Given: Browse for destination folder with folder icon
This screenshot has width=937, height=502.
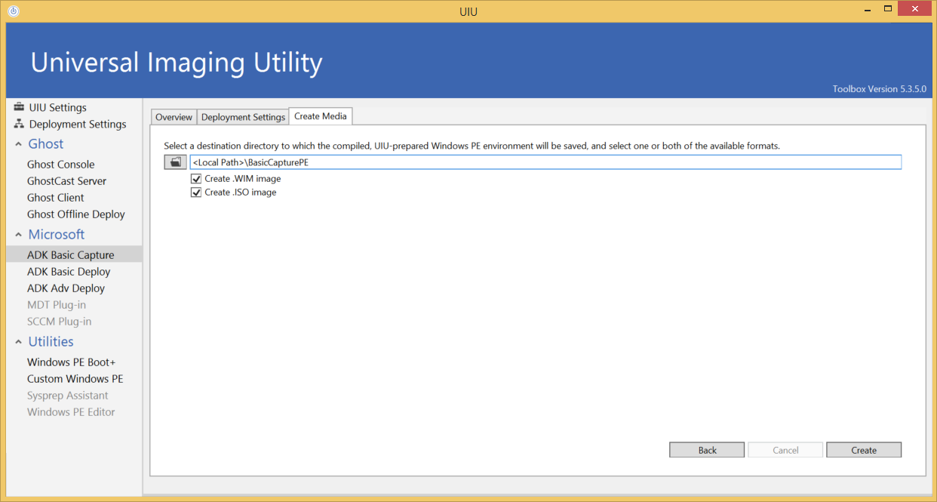Looking at the screenshot, I should tap(175, 162).
